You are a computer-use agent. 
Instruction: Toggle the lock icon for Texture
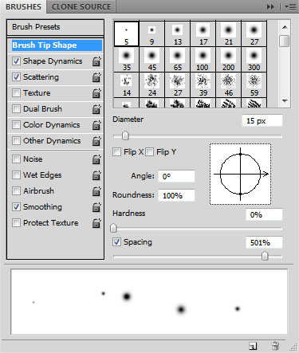click(x=96, y=93)
